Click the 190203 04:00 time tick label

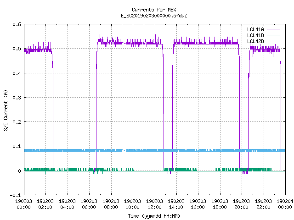pos(67,204)
